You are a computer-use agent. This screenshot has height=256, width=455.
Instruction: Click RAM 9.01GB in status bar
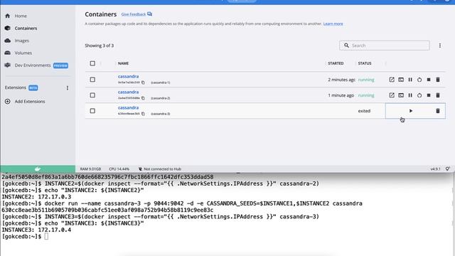click(x=90, y=169)
